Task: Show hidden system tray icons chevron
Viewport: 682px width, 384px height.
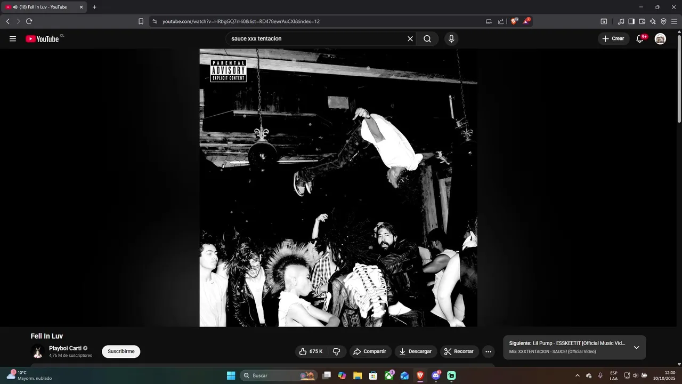Action: tap(577, 375)
